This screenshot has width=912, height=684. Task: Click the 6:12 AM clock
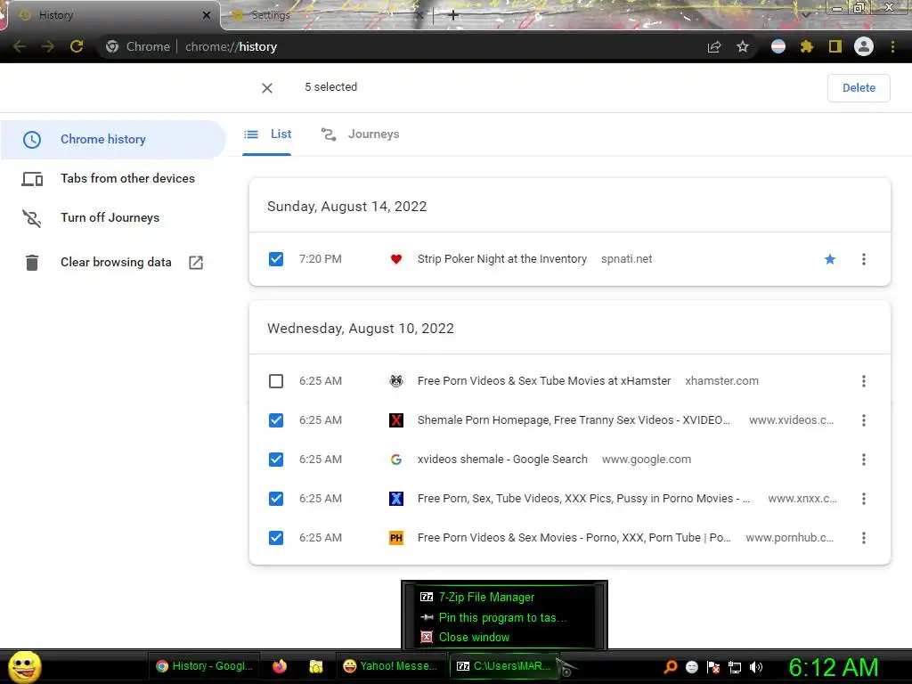pos(834,668)
